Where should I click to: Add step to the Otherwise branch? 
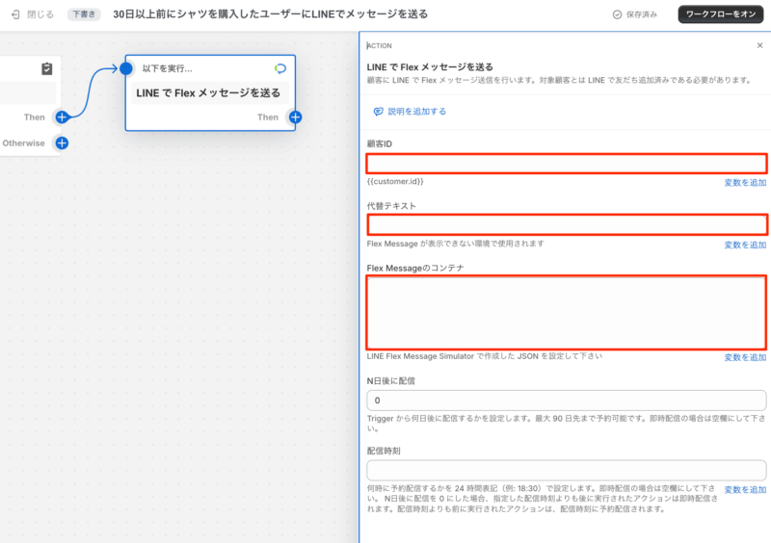(62, 143)
